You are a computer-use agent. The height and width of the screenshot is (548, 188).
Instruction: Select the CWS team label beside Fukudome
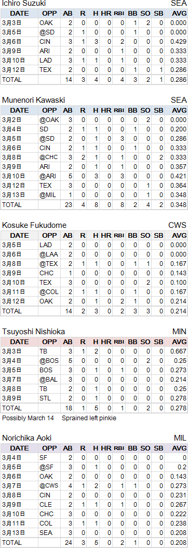pos(178,225)
